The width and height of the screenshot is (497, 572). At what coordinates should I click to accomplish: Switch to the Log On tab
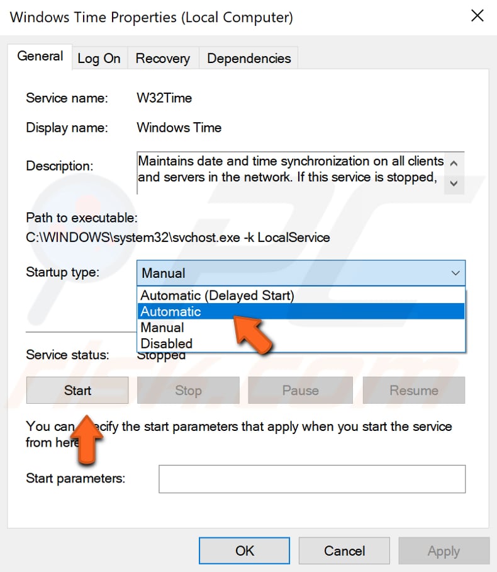[99, 58]
